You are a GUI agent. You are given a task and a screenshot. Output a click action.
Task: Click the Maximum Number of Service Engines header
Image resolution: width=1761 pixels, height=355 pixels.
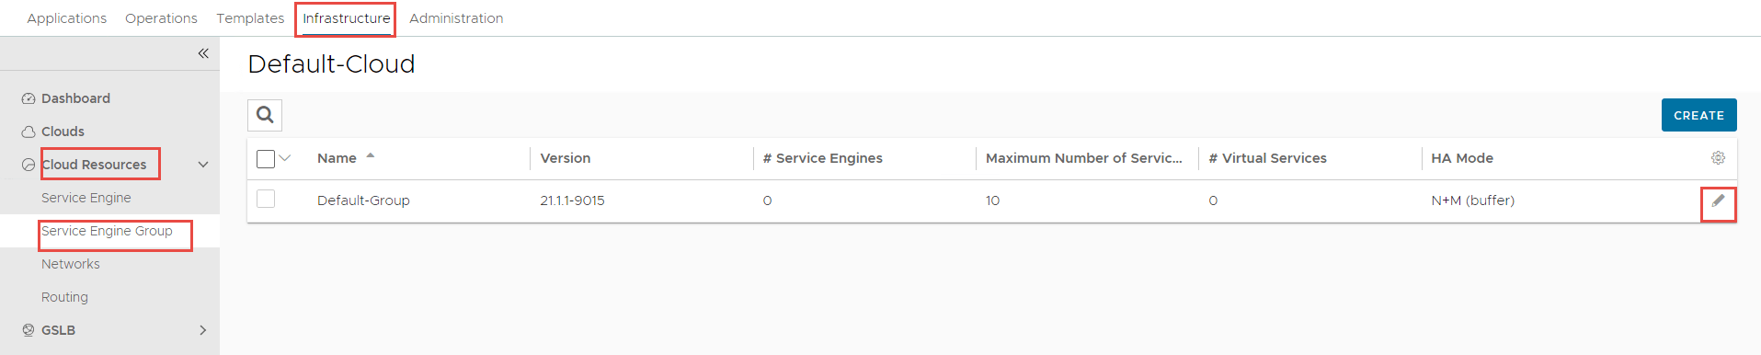point(1084,158)
